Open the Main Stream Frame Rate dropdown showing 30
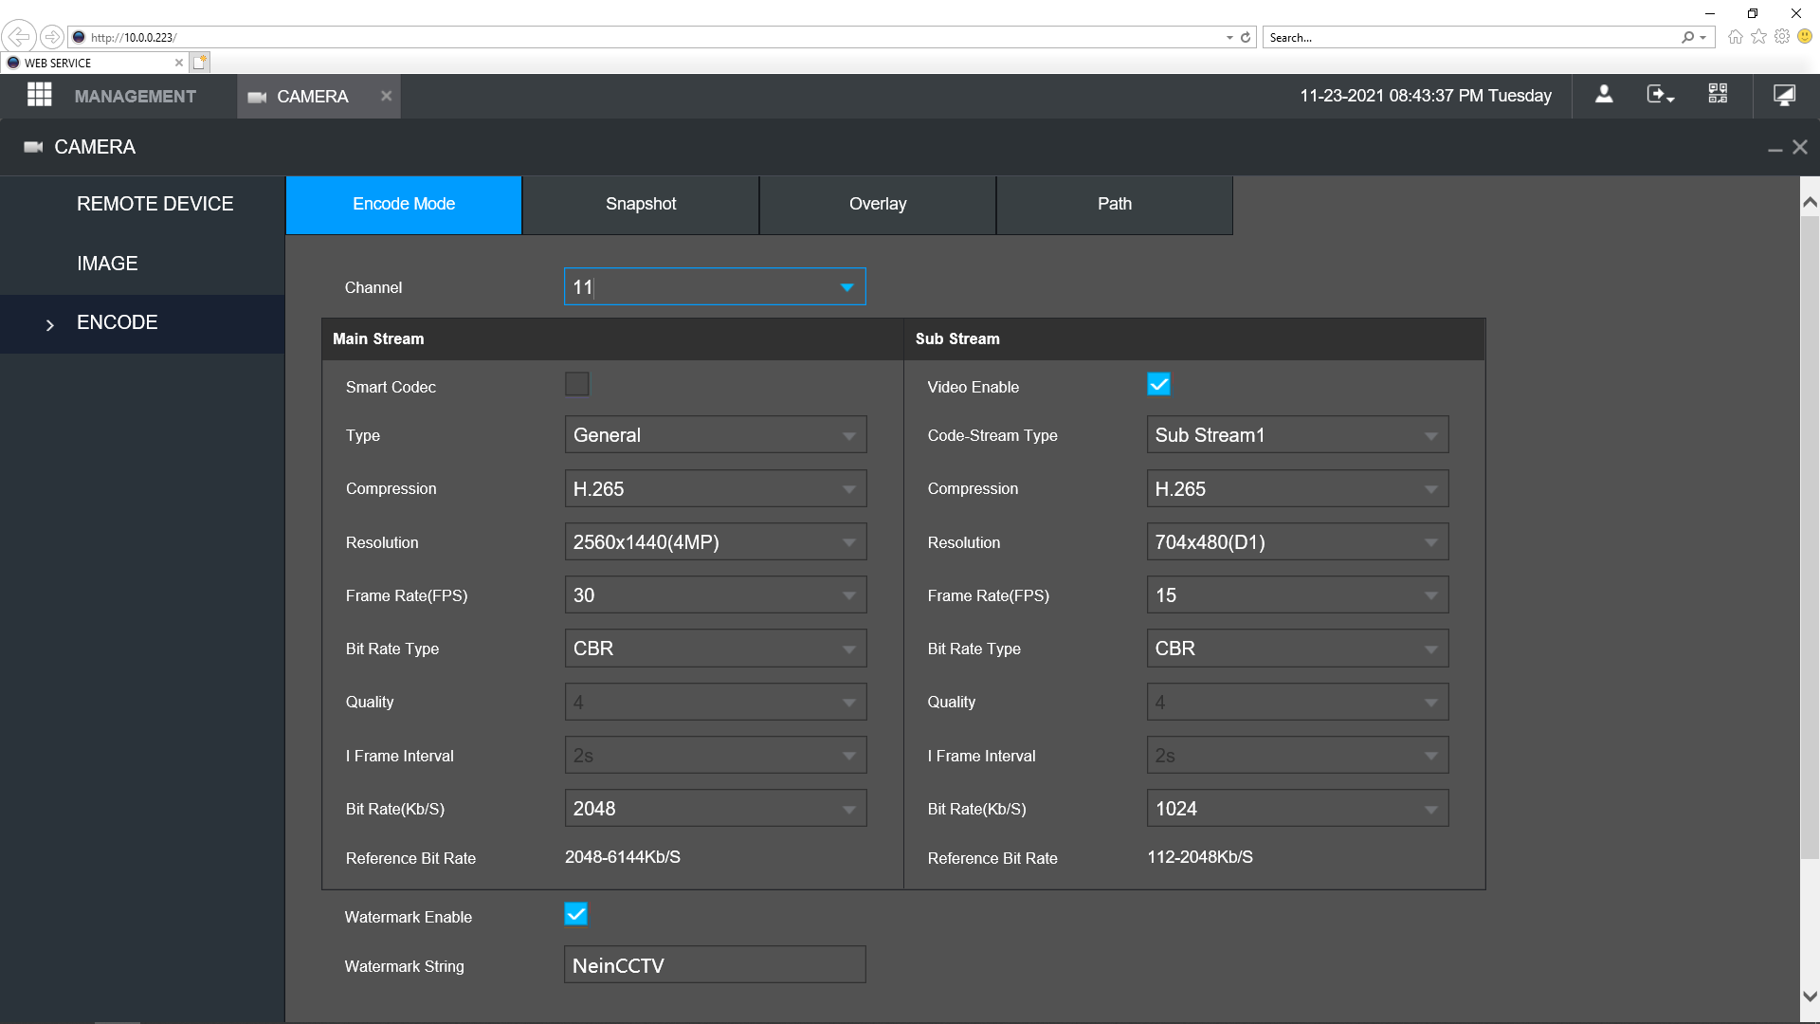 716,595
